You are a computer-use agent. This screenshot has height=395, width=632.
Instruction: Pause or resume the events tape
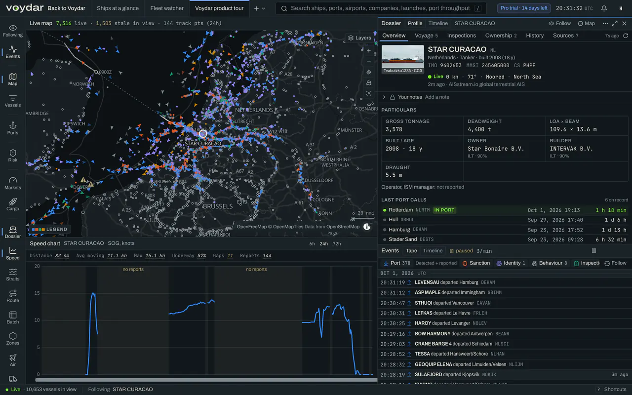pyautogui.click(x=594, y=251)
